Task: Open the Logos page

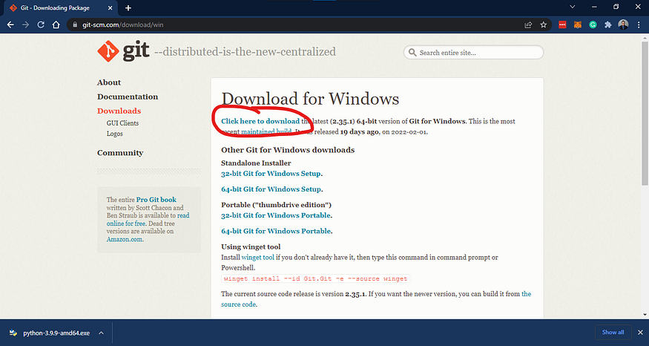Action: click(115, 134)
